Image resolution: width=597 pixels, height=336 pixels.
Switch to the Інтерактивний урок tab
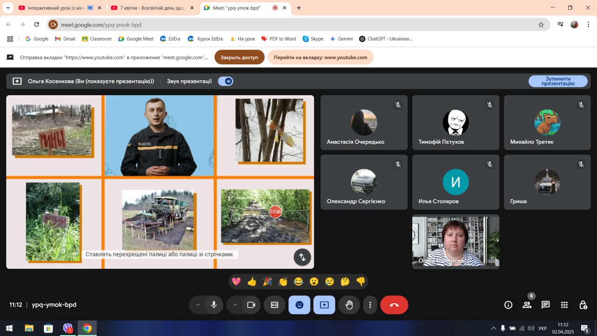(x=55, y=8)
